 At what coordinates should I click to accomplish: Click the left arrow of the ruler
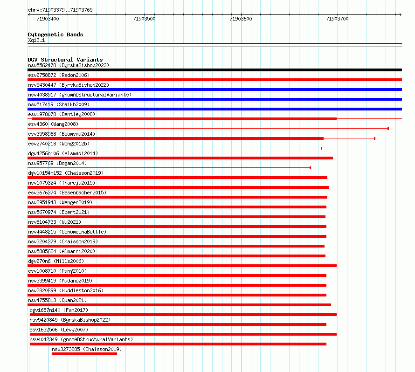click(x=29, y=14)
